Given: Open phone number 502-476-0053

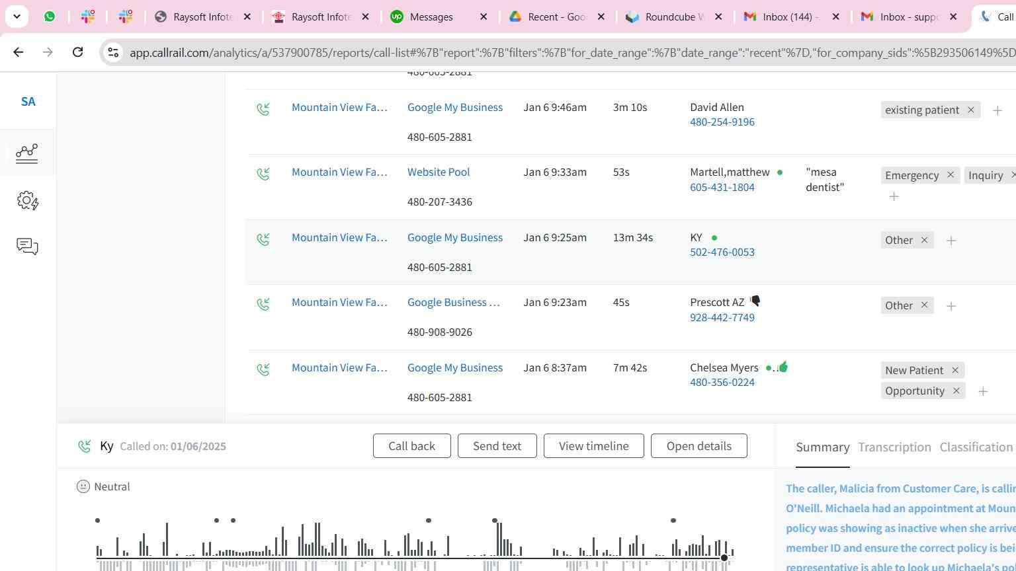Looking at the screenshot, I should tap(722, 252).
